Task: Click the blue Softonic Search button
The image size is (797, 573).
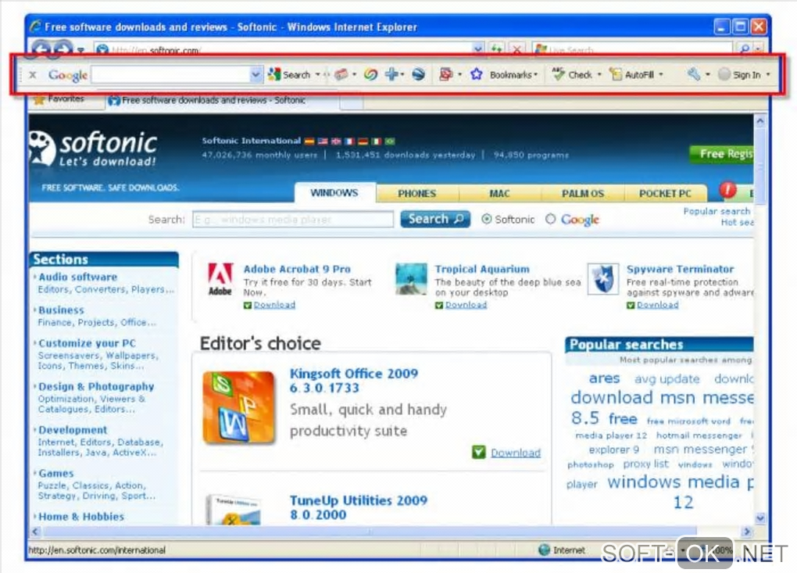Action: click(x=435, y=219)
